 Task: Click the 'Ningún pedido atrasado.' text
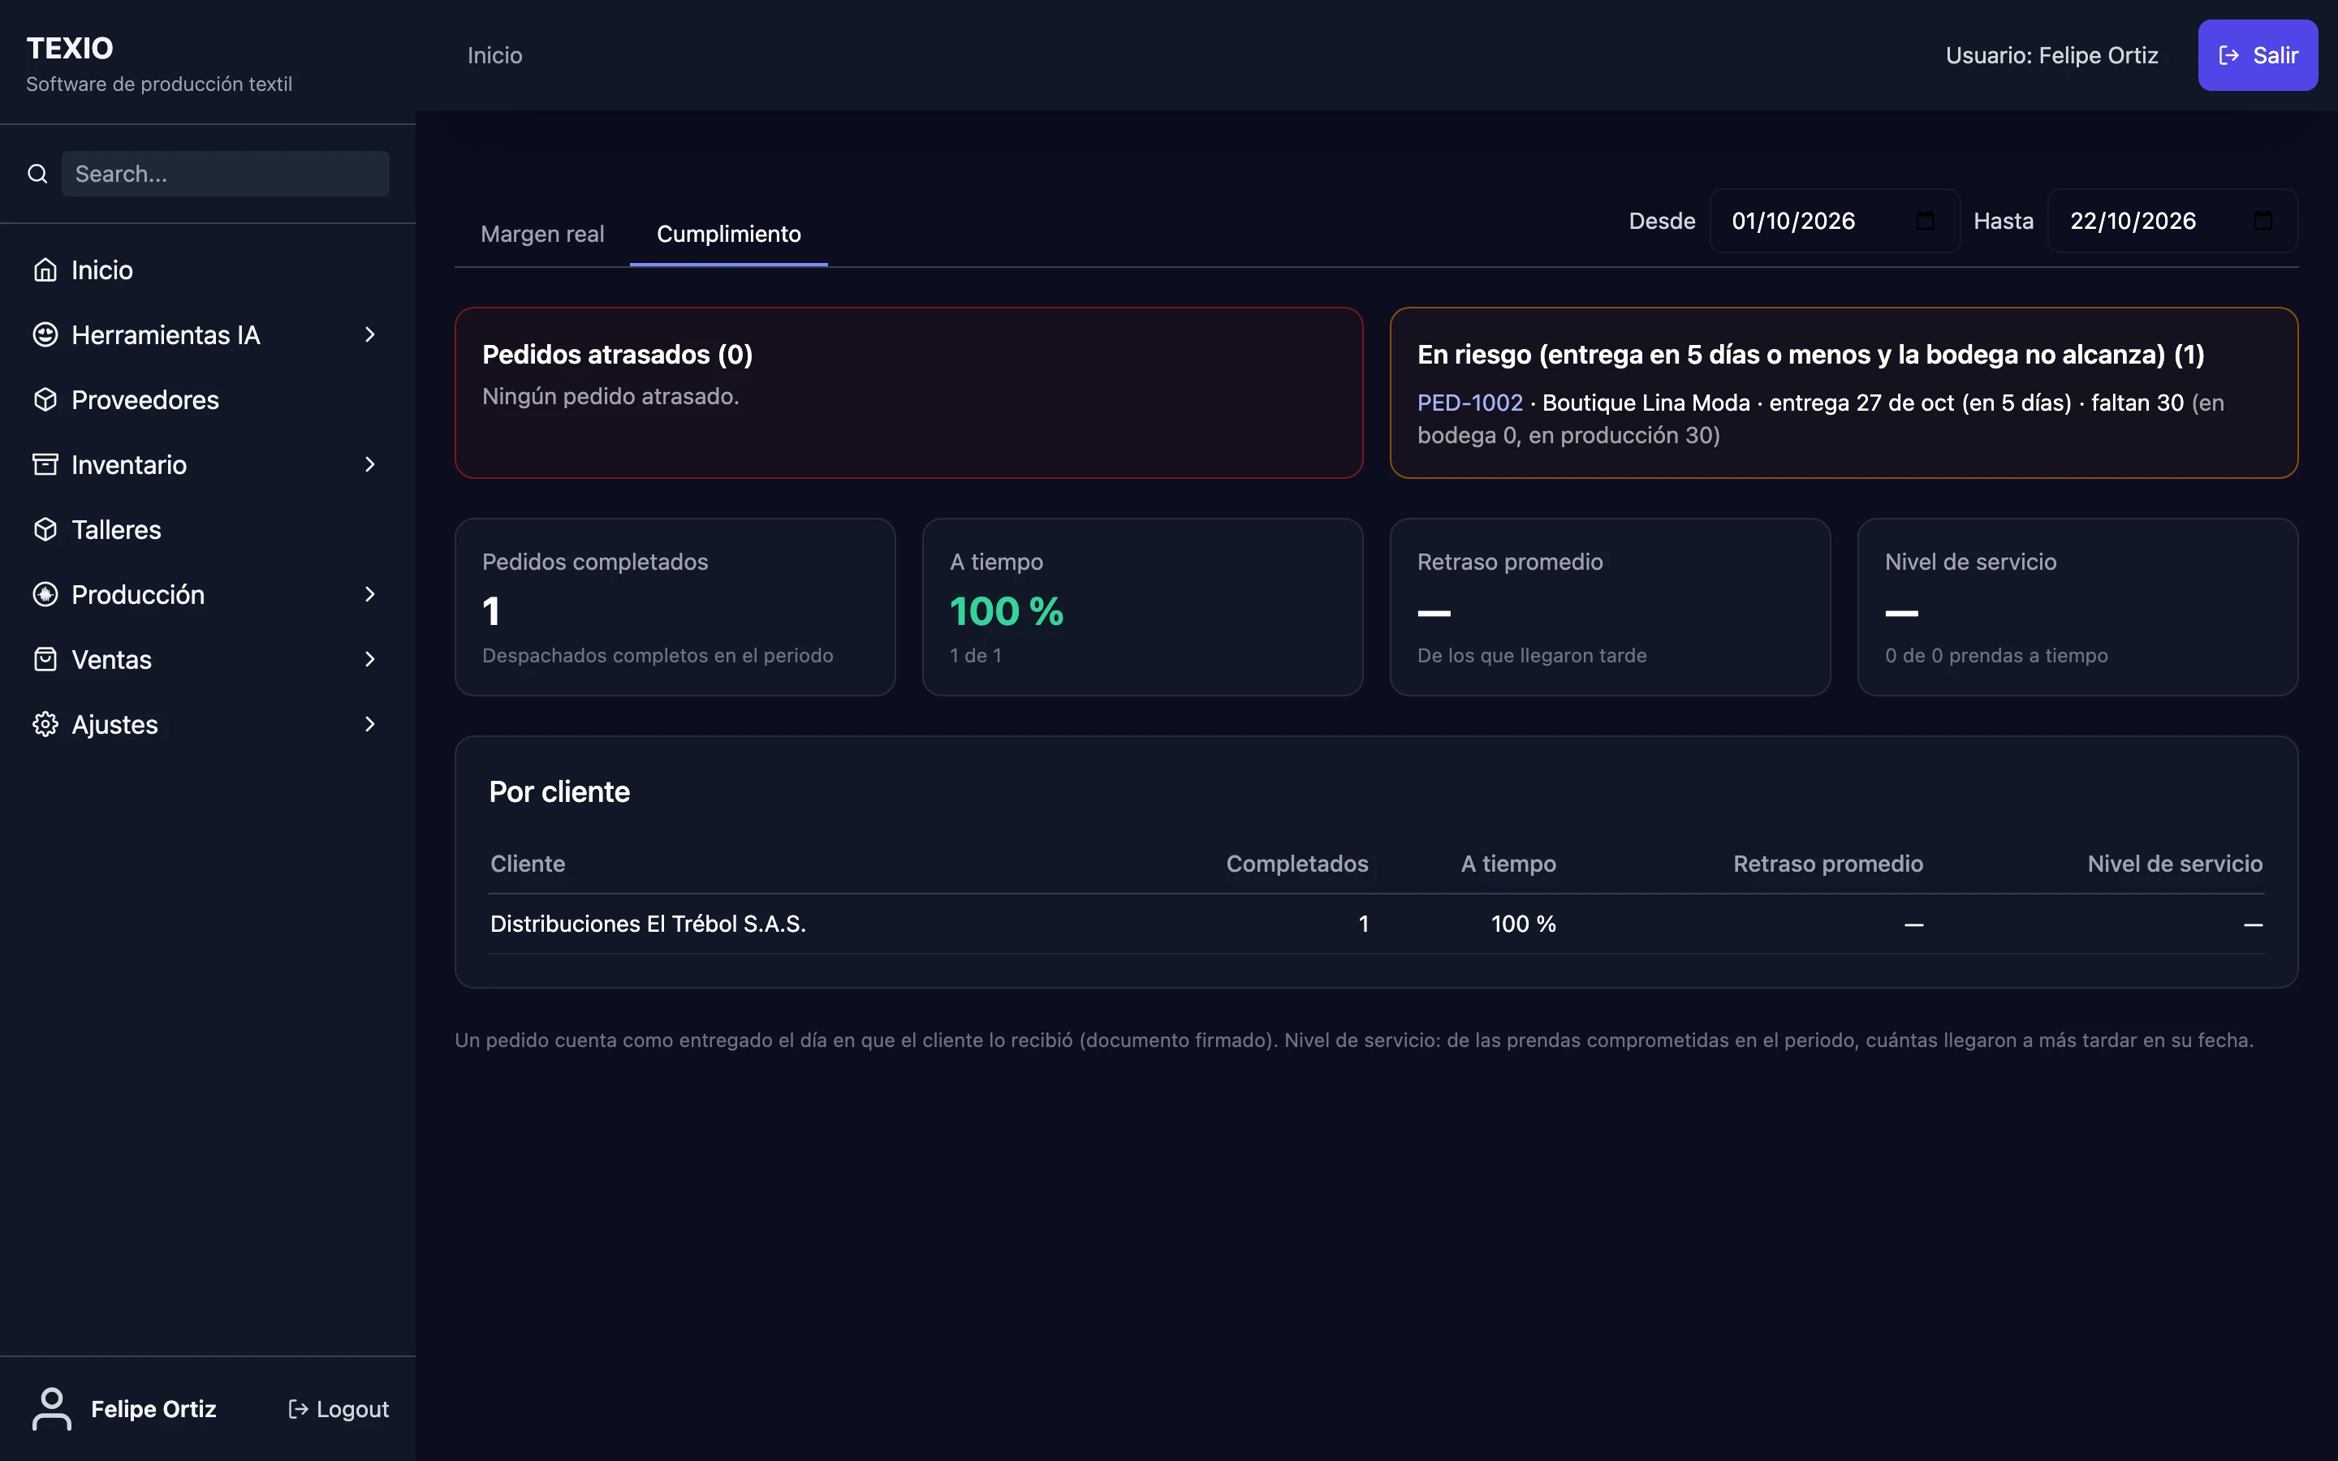[x=610, y=396]
